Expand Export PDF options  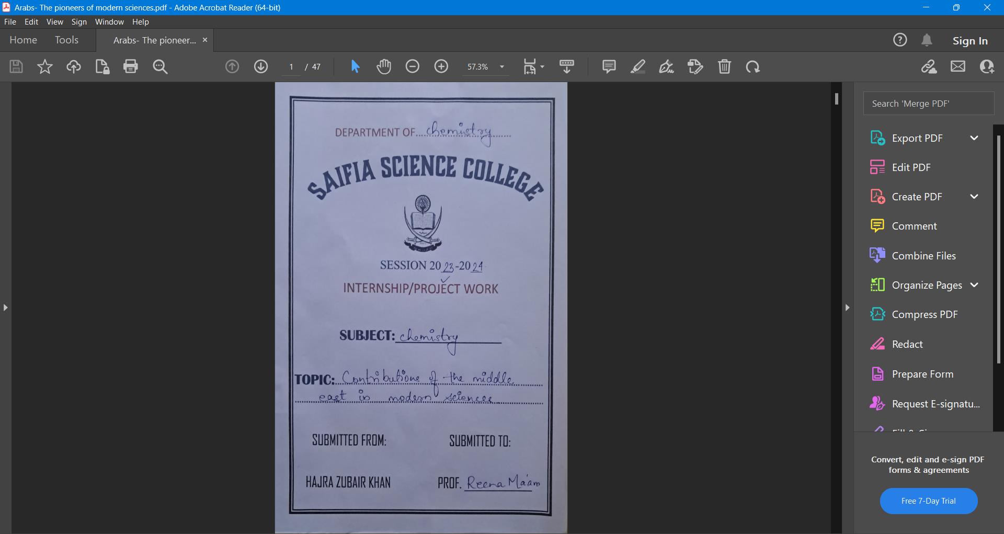[x=974, y=138]
